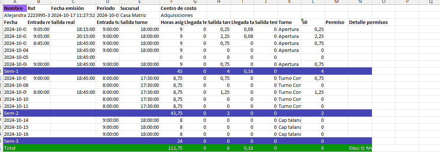Viewport: 440px width, 152px height.
Task: Select the 'Sem-1' subtotal row label
Action: [x=15, y=71]
